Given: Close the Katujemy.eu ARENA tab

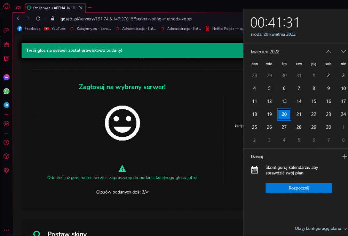Looking at the screenshot, I should coord(81,8).
